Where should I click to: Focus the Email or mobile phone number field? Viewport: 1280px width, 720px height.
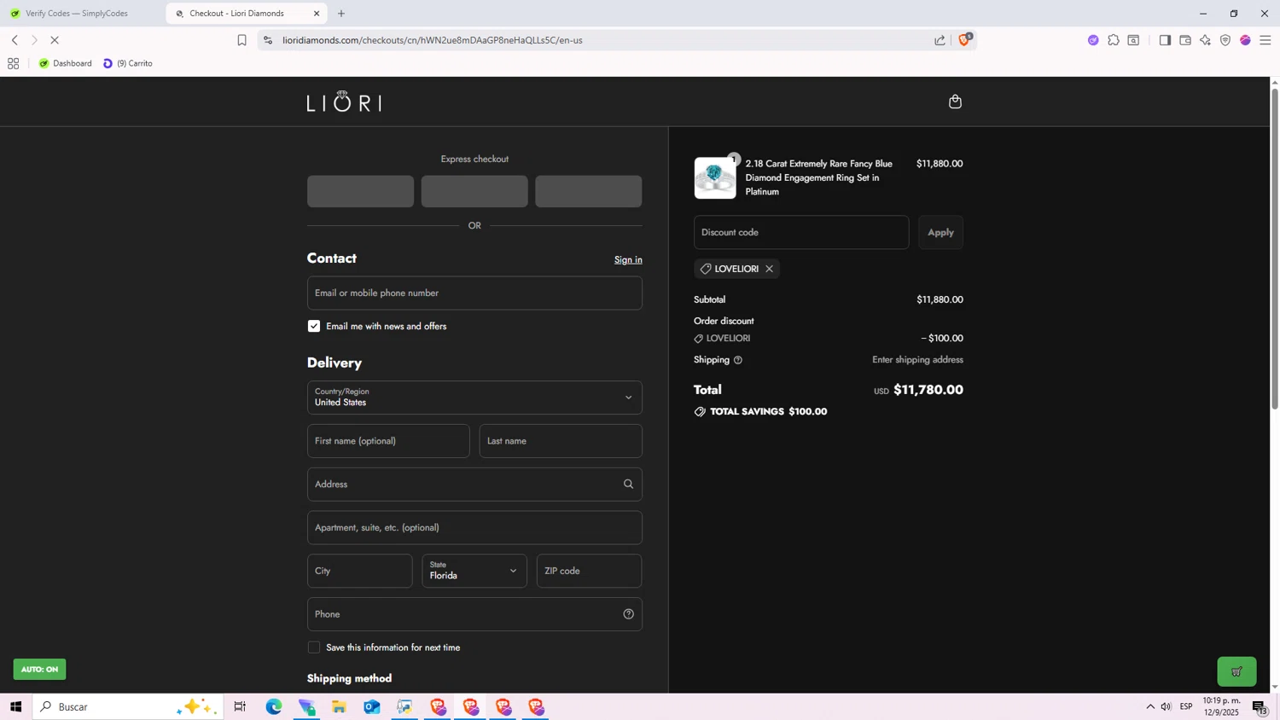tap(474, 293)
